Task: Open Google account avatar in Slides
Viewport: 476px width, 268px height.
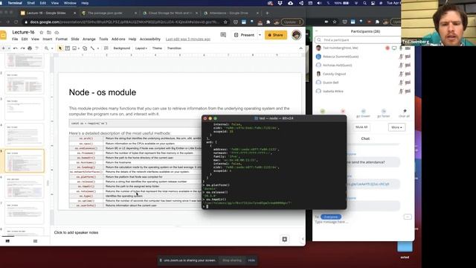Action: click(x=296, y=35)
